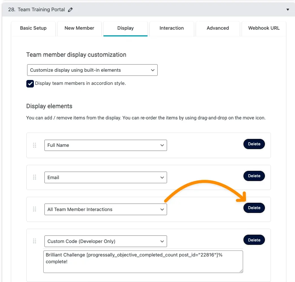Screen dimensions: 295x282
Task: Switch to the Basic Setup tab
Action: coord(33,28)
